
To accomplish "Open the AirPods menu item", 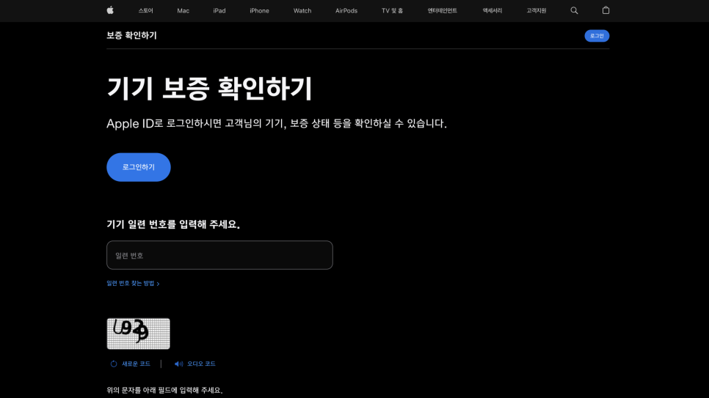I will click(x=346, y=10).
